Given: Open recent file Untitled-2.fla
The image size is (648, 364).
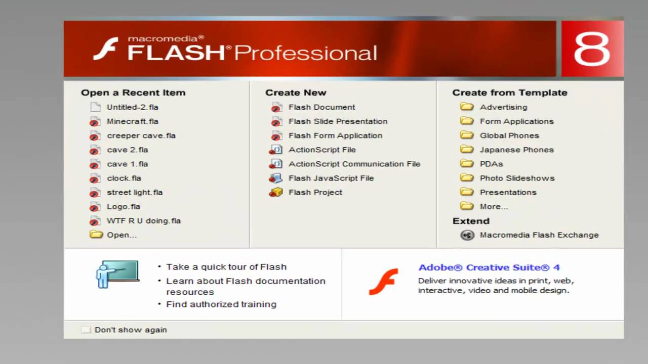Looking at the screenshot, I should [x=133, y=107].
